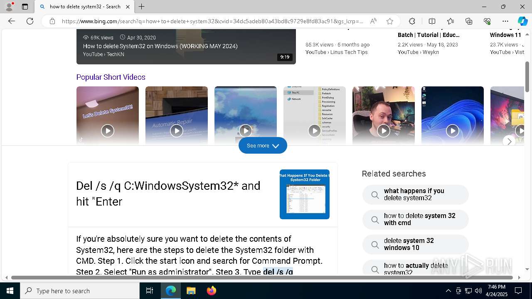Show hidden system tray icons chevron
The height and width of the screenshot is (299, 532).
click(x=448, y=291)
